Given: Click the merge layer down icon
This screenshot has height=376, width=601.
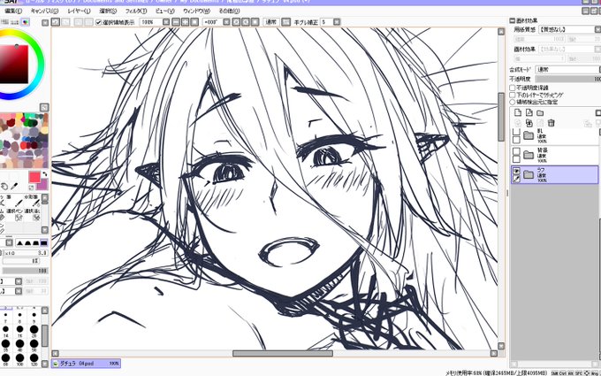Looking at the screenshot, I should pos(529,123).
